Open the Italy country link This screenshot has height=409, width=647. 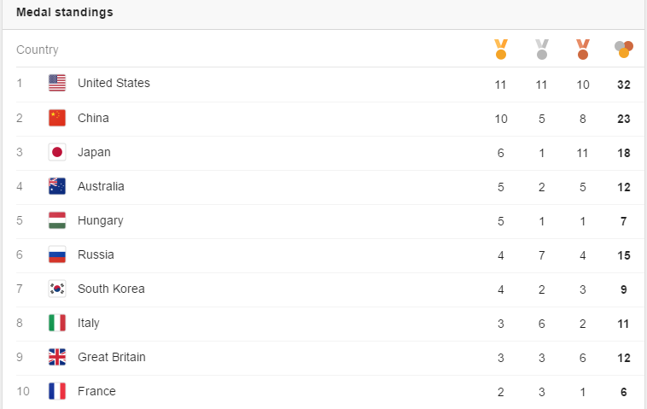(88, 323)
